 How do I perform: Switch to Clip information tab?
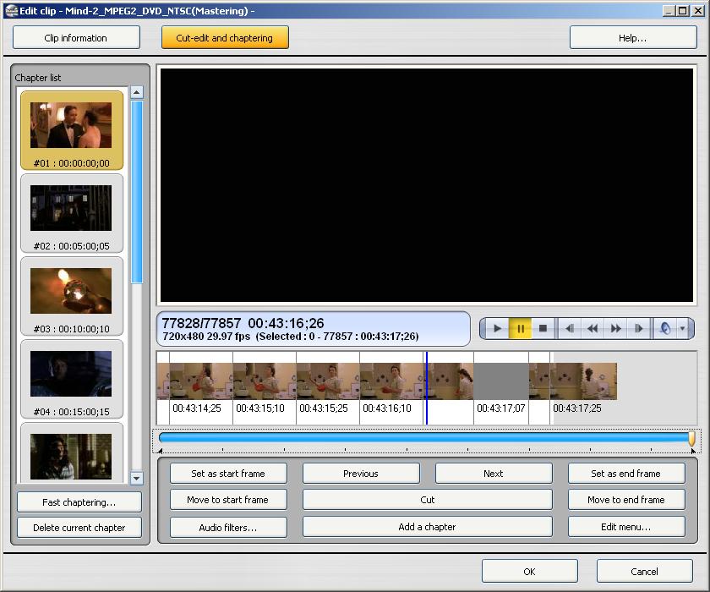pos(76,37)
